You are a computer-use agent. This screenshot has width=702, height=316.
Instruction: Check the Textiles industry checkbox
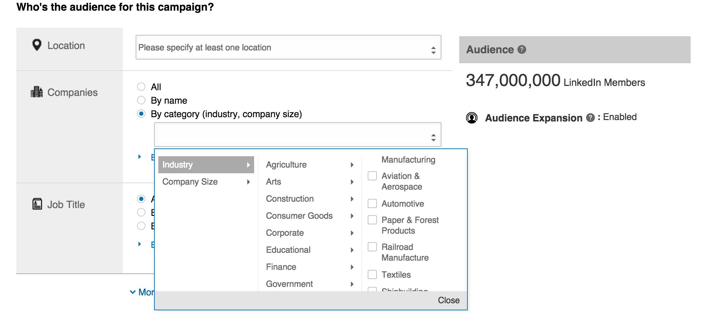372,274
